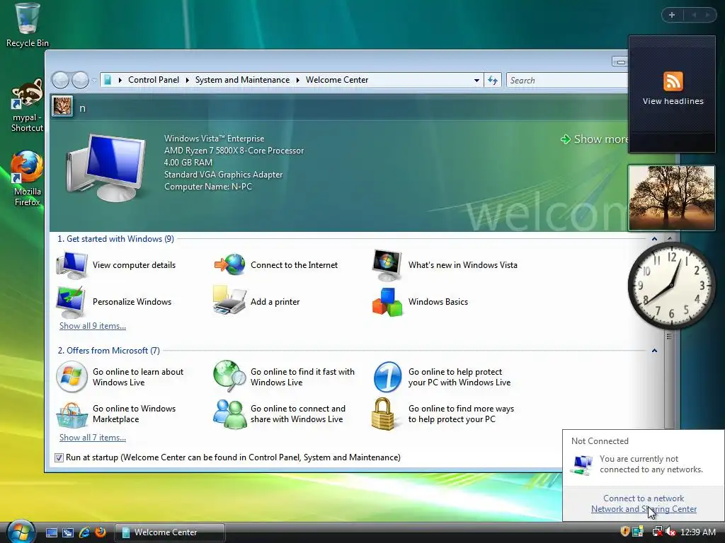
Task: Click the Show more details link
Action: pyautogui.click(x=595, y=139)
